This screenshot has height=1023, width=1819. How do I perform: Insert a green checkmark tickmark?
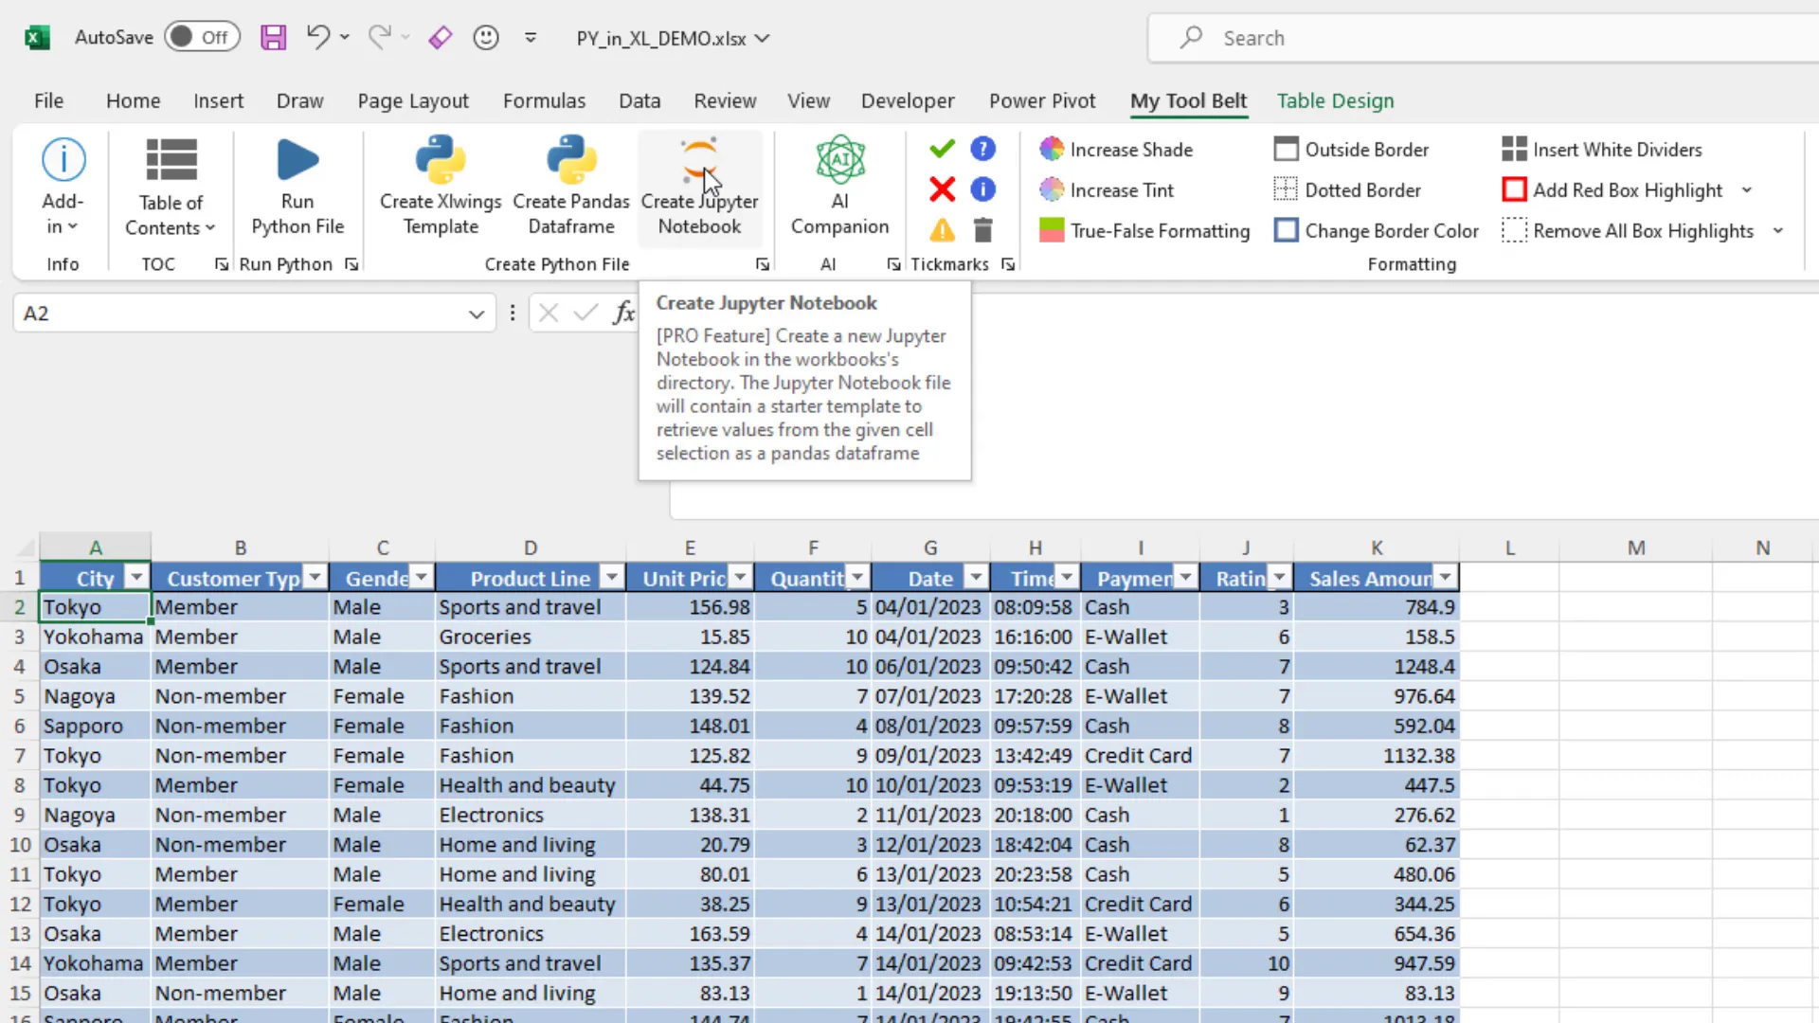click(941, 149)
